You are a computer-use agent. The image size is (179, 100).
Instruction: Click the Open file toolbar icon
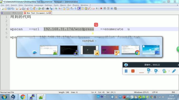coord(6,9)
